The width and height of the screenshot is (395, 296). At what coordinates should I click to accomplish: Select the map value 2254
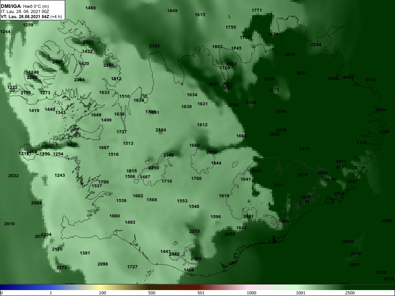(316, 45)
